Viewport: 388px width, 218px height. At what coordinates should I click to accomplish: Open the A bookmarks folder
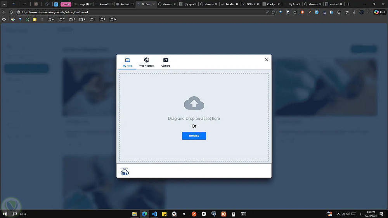point(82,19)
